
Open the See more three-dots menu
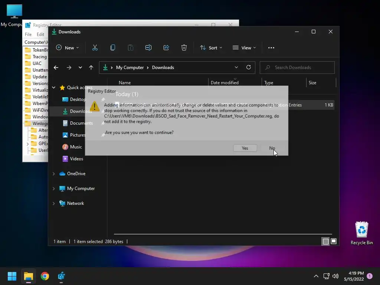point(271,48)
